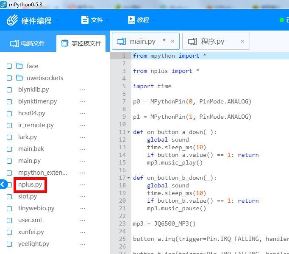
Task: Click the chip icon on 掌控板文件 tab
Action: tap(65, 43)
